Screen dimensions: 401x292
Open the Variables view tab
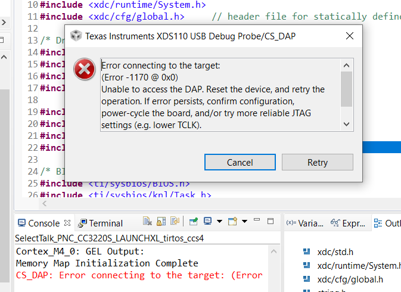tap(305, 223)
